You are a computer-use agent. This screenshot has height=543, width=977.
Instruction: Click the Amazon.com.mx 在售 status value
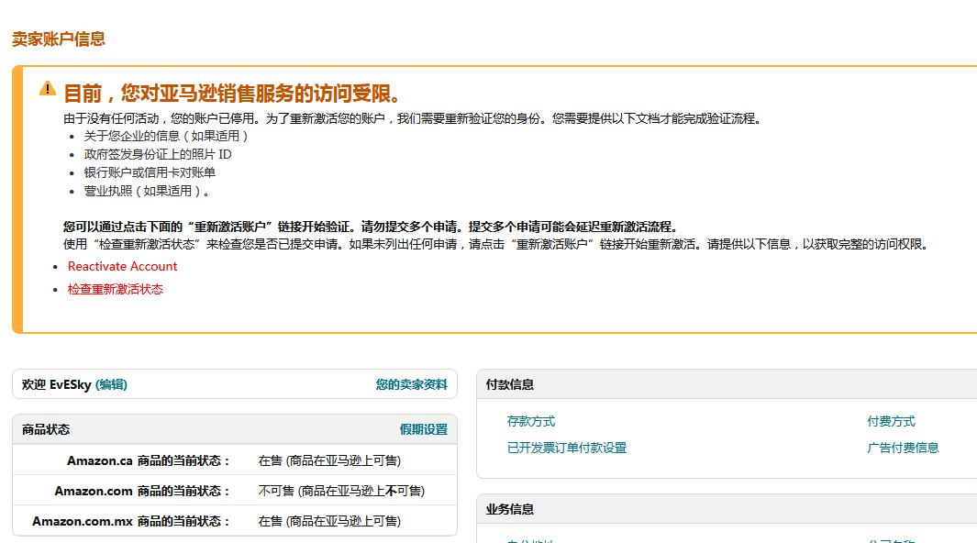pos(329,521)
